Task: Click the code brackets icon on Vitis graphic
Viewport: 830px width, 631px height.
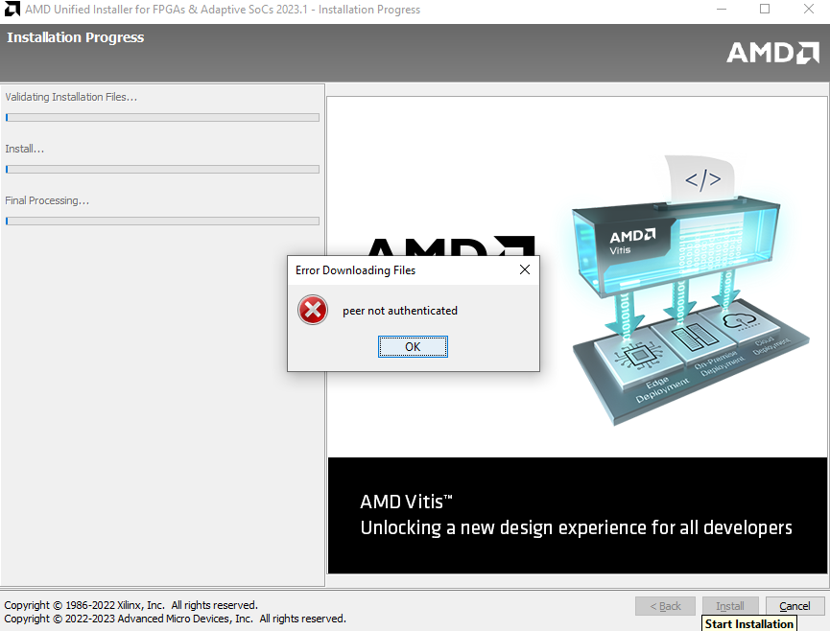Action: click(x=702, y=179)
